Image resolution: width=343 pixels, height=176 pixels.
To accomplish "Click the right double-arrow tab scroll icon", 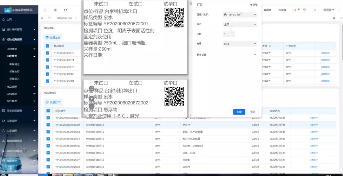I will tap(334, 18).
